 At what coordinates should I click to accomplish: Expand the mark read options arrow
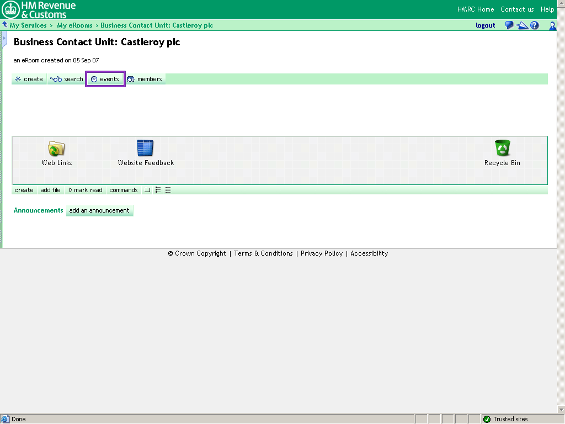71,190
